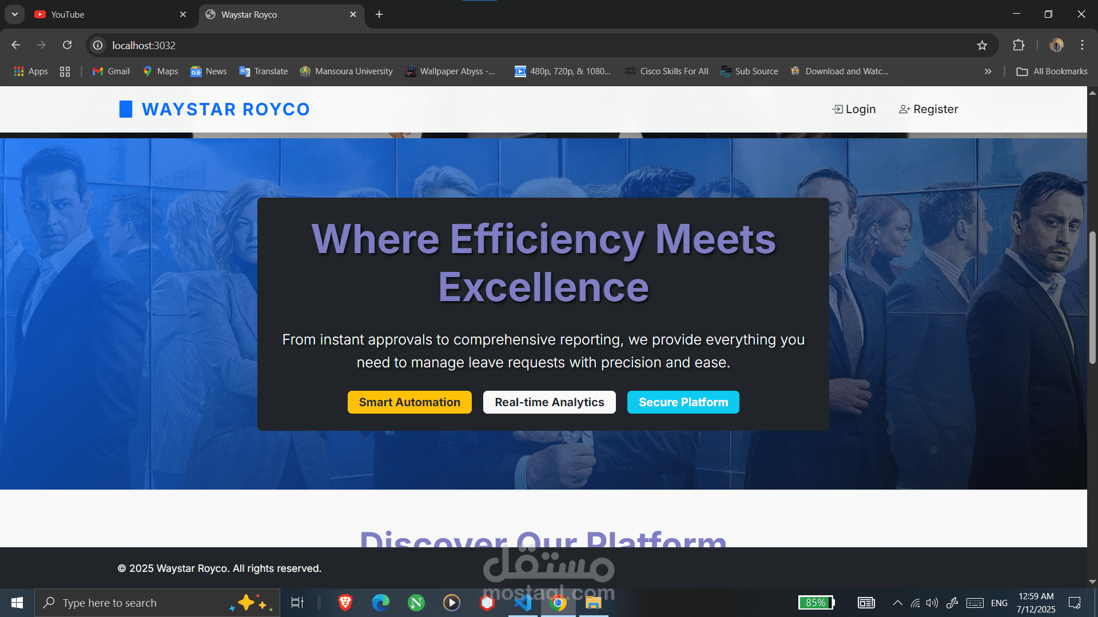Open the Wallpaper Abyss bookmark

click(x=450, y=71)
